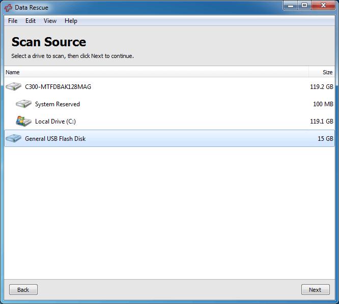339x304 pixels.
Task: Click the System Reserved partition drive icon
Action: pos(23,104)
